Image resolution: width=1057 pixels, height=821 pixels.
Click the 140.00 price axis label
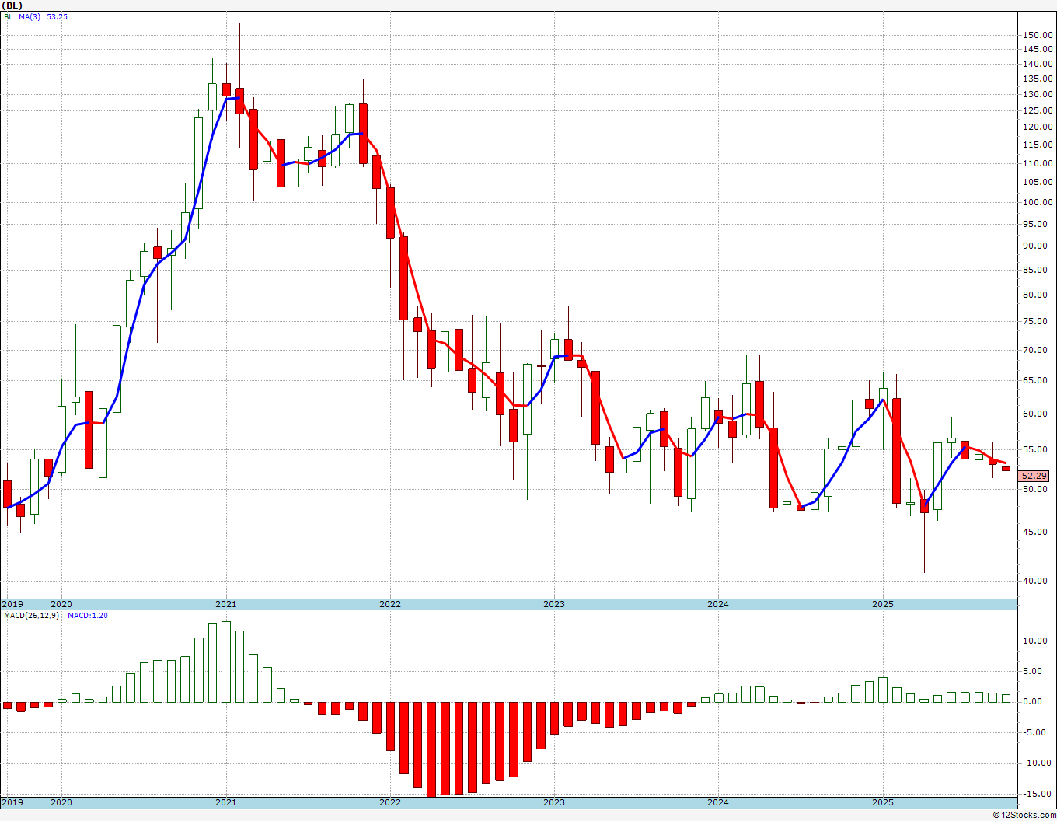(x=1038, y=65)
